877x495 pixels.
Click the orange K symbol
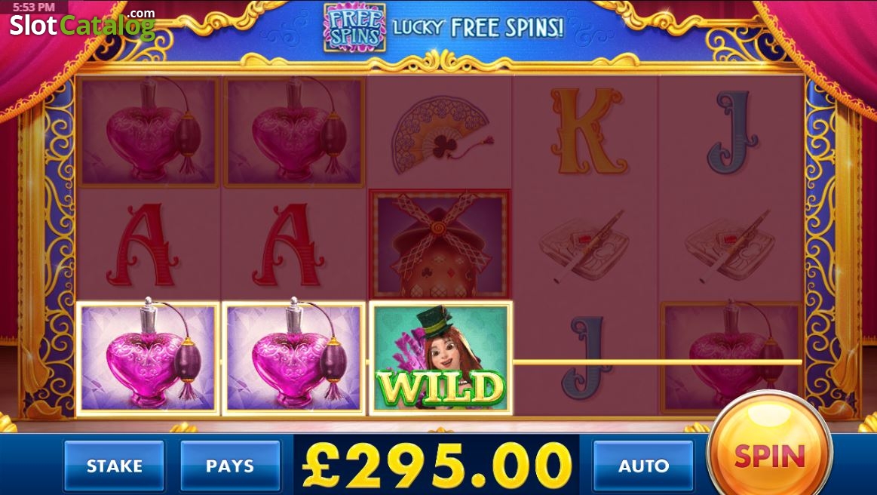pos(586,130)
